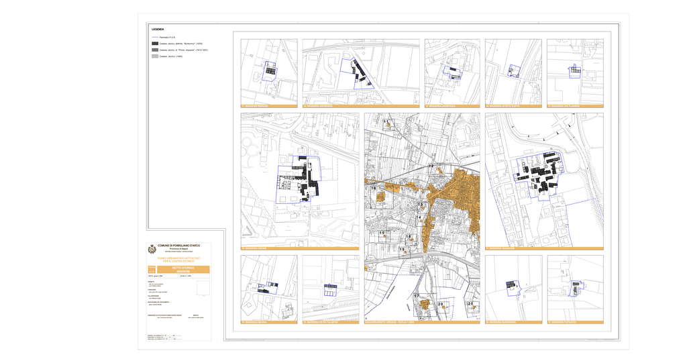Click the blue Perimetro P.U.A. legend line
Screen dimensions: 687x363
(x=155, y=37)
